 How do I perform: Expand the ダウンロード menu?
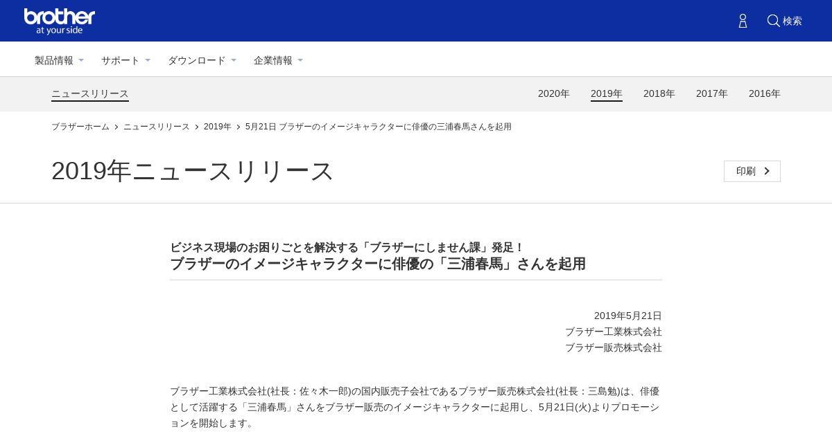tap(202, 60)
